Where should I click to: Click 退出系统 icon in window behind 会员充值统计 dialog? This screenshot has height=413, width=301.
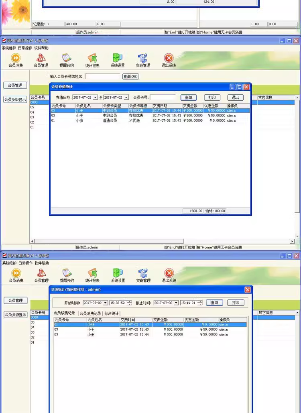pyautogui.click(x=169, y=60)
